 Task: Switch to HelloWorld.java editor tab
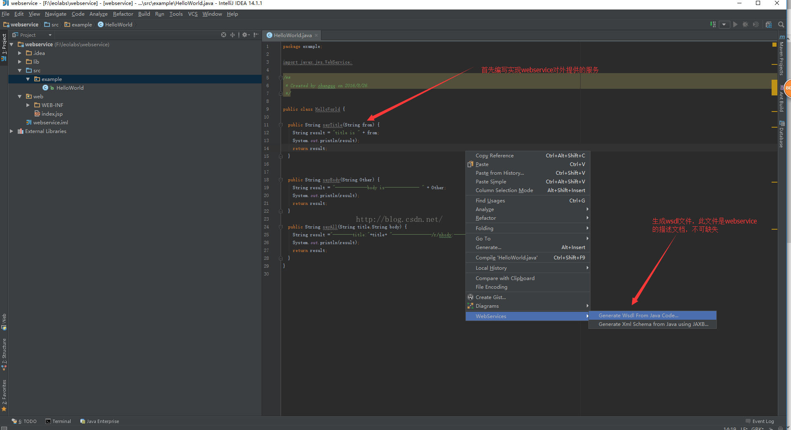pos(293,36)
